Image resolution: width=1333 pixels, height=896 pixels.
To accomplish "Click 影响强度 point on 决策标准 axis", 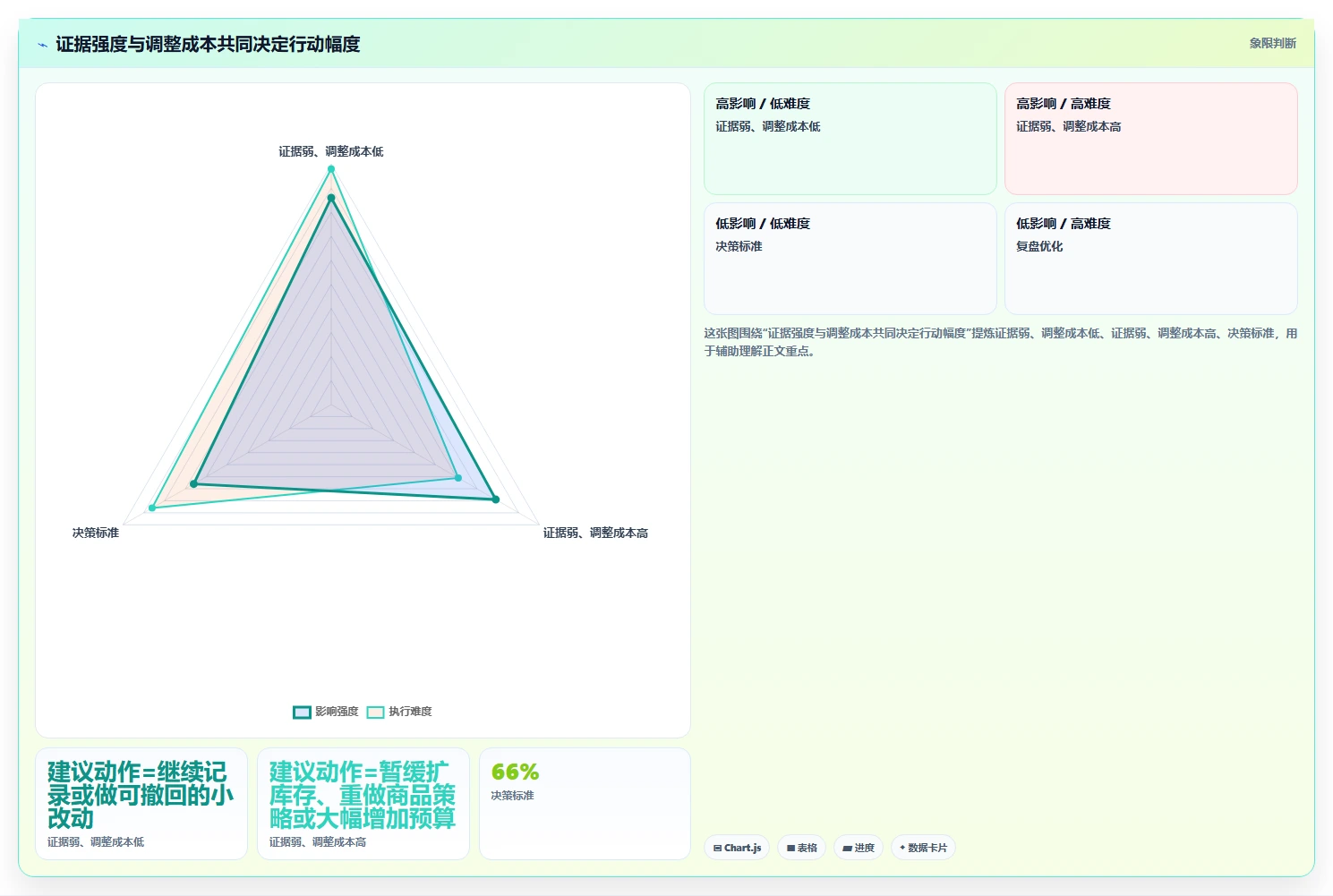I will [193, 484].
